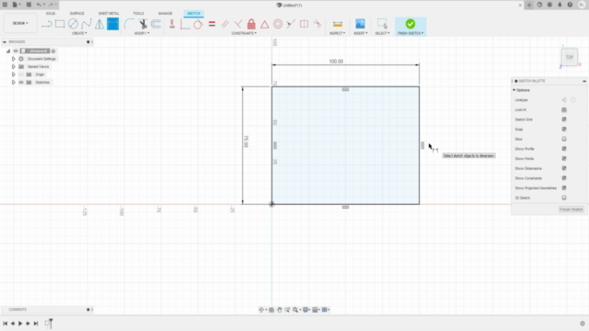The image size is (589, 331).
Task: Toggle the Show Points checkbox
Action: (x=564, y=158)
